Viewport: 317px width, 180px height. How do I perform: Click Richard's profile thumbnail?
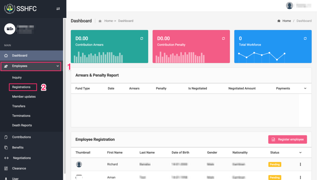[x=79, y=164]
